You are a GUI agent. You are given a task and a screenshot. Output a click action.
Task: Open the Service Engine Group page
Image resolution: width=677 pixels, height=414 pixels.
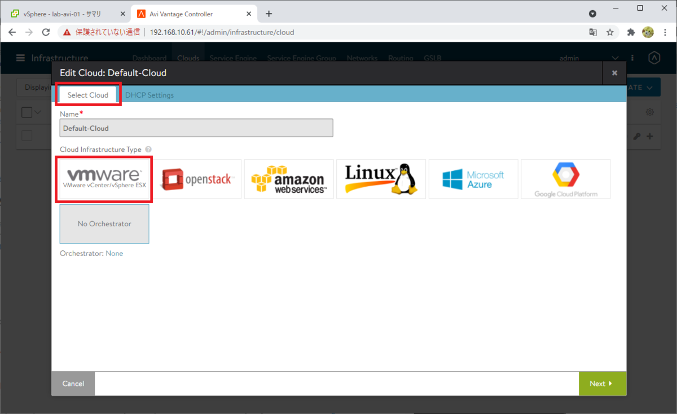click(x=301, y=58)
